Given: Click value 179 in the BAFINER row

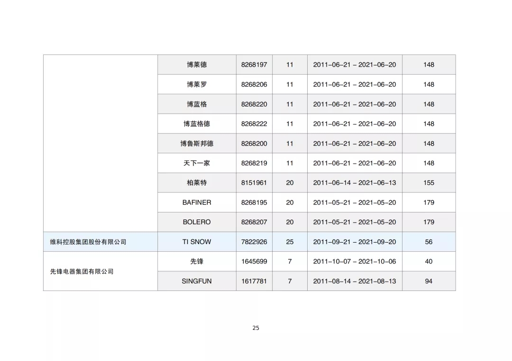Looking at the screenshot, I should tap(429, 203).
